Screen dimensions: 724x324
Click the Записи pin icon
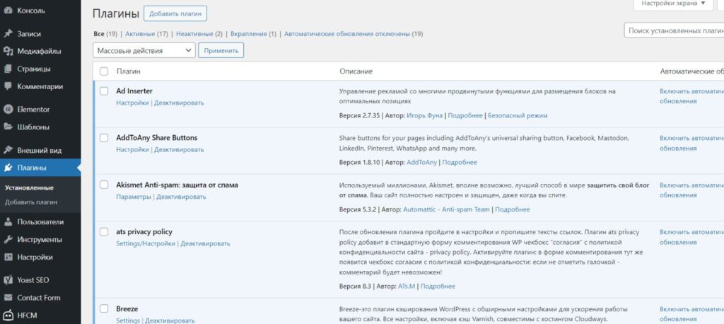8,34
